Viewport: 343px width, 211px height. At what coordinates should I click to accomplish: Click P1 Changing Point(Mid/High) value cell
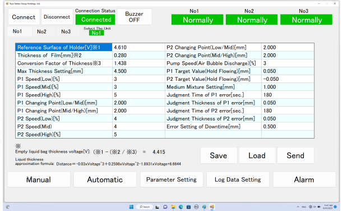pyautogui.click(x=138, y=111)
